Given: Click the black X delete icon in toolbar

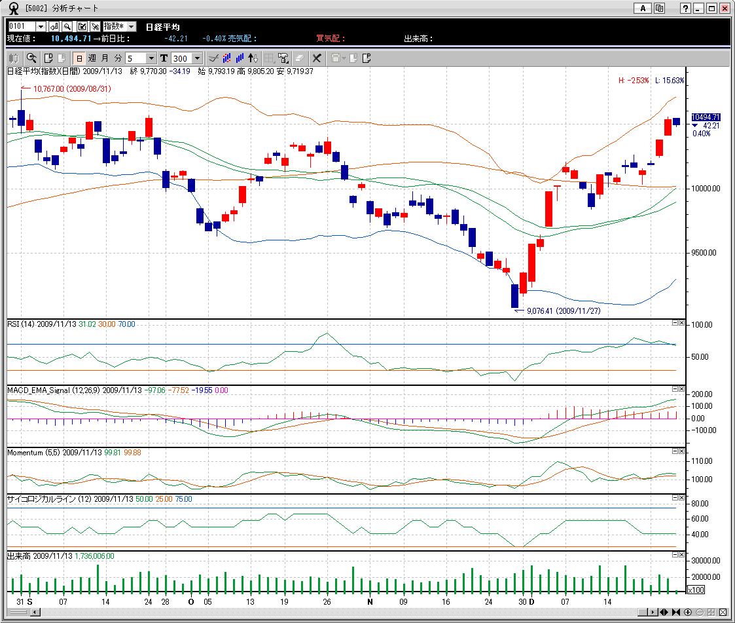Looking at the screenshot, I should tap(317, 58).
